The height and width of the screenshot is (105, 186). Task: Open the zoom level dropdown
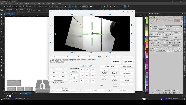tap(63, 7)
